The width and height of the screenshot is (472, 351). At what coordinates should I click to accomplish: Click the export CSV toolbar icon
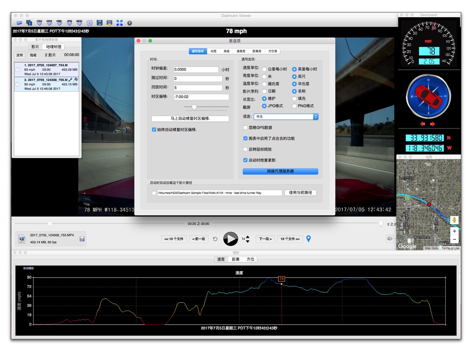click(39, 23)
